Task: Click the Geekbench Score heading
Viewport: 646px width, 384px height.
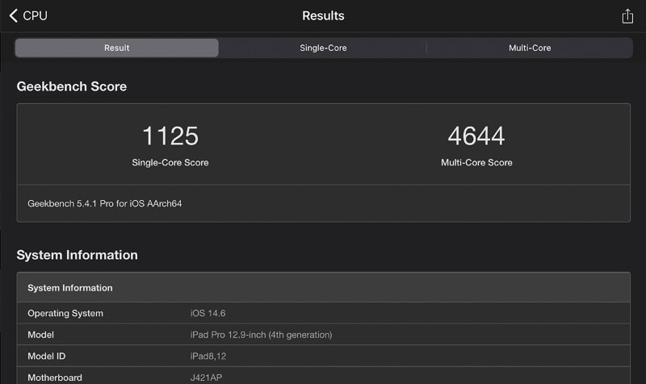Action: 72,86
